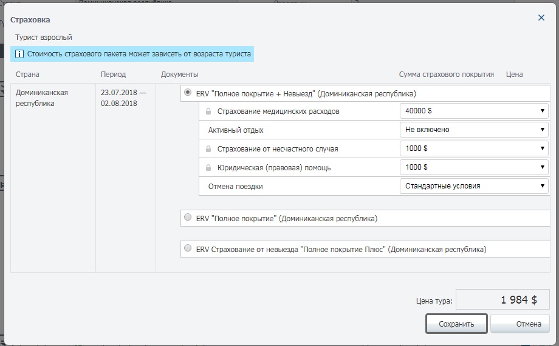Viewport: 559px width, 346px height.
Task: Open the medical expenses 40000 $ dropdown
Action: (474, 111)
